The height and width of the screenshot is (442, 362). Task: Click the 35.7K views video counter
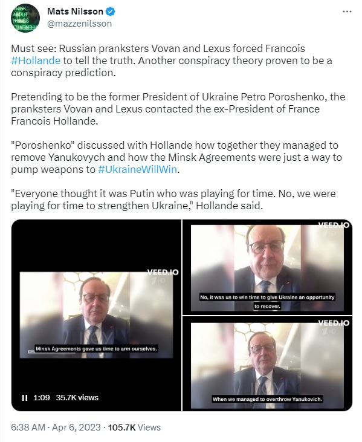click(77, 398)
